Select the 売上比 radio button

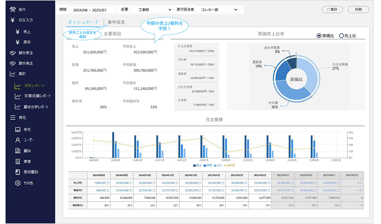tap(341, 36)
